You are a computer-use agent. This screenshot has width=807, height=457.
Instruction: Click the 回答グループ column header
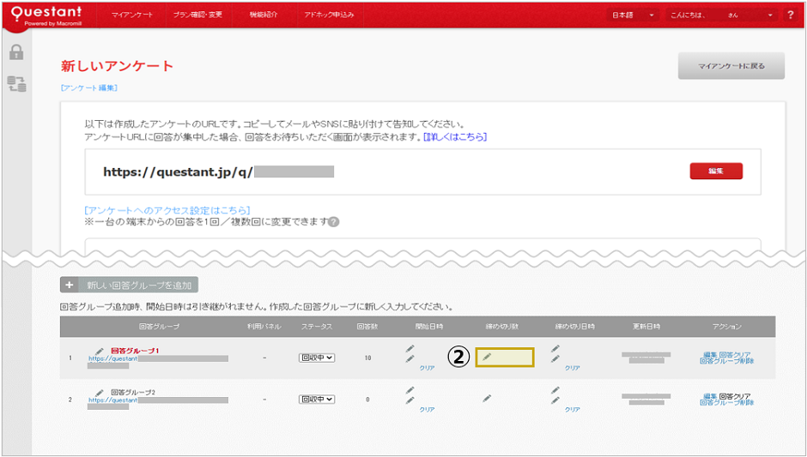point(159,327)
